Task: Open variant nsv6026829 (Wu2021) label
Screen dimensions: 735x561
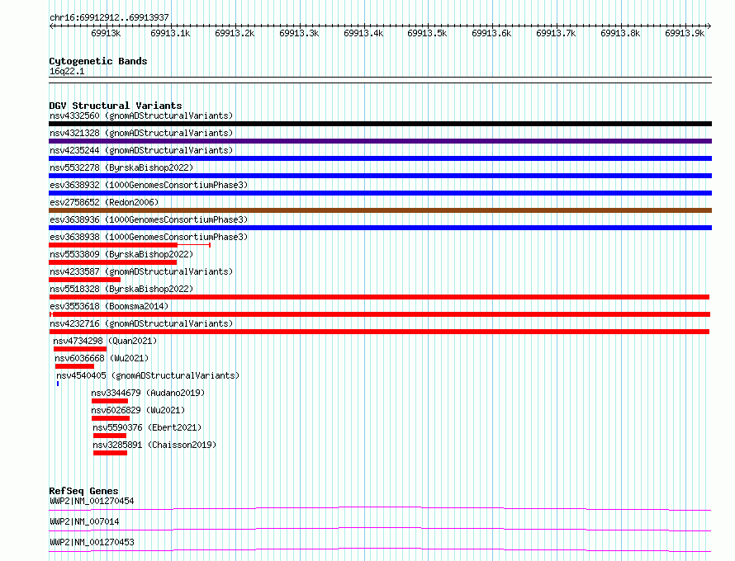Action: [138, 410]
